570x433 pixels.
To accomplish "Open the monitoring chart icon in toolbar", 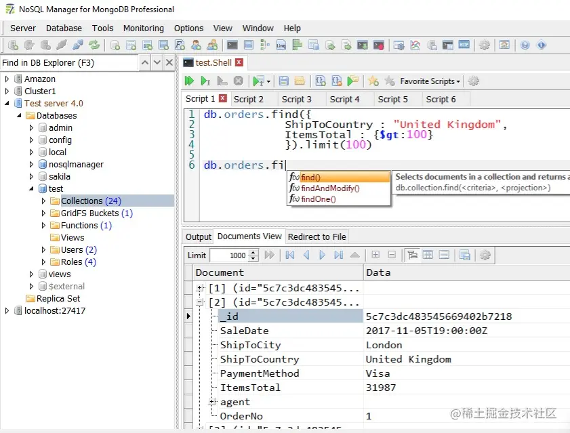I will pyautogui.click(x=415, y=45).
